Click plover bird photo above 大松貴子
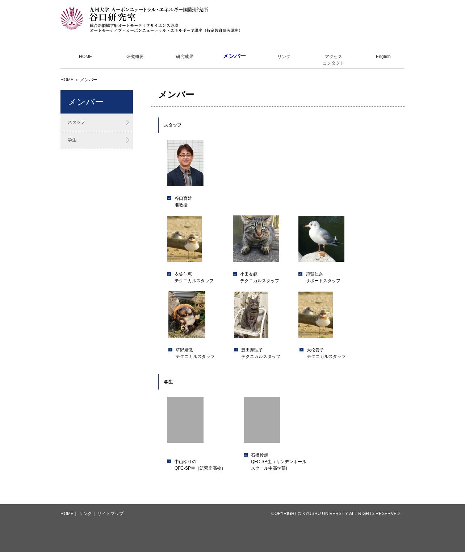Image resolution: width=465 pixels, height=552 pixels. pyautogui.click(x=315, y=314)
